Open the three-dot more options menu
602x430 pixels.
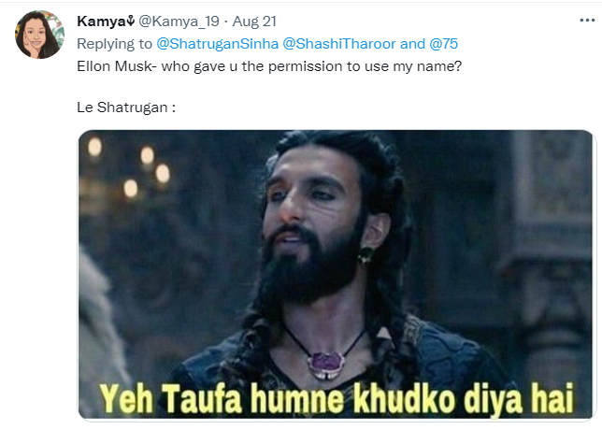587,21
